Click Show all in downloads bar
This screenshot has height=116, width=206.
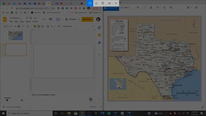[93, 107]
